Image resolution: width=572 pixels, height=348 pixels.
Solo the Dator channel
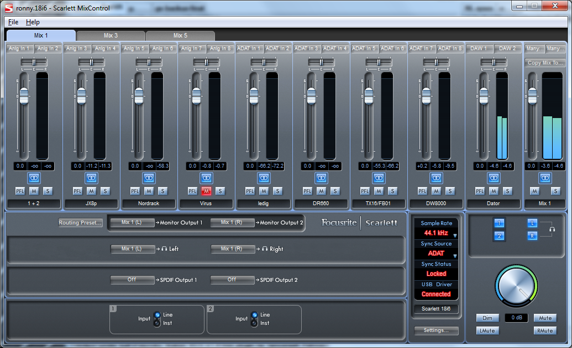click(507, 191)
